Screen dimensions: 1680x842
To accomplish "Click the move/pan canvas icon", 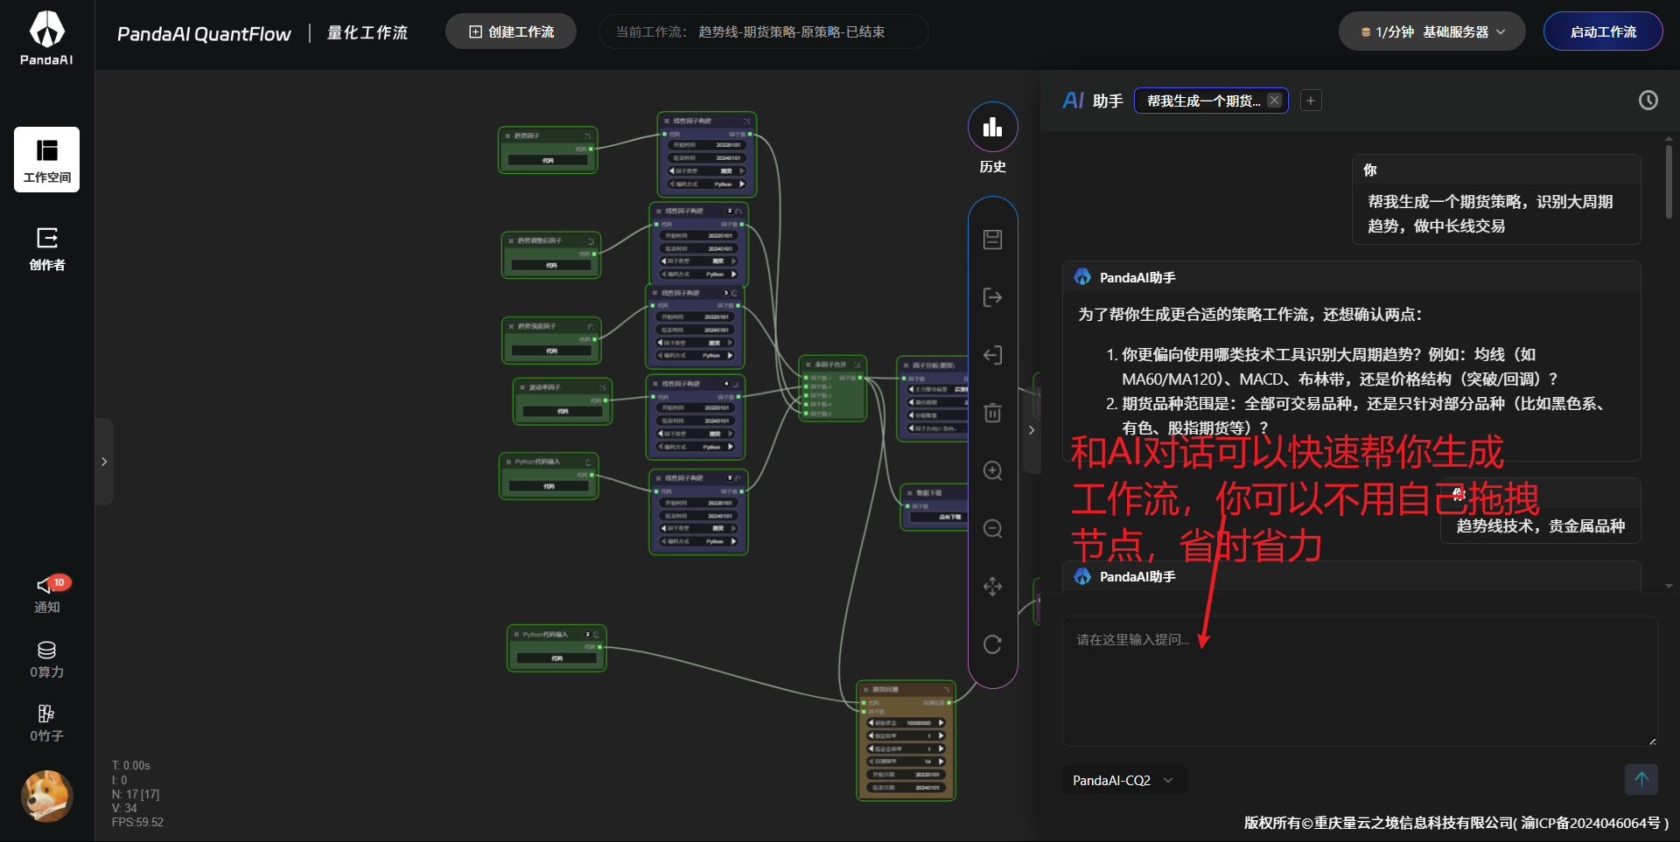I will coord(992,586).
